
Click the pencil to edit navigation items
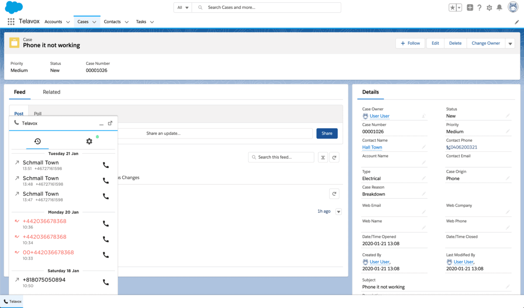click(x=517, y=22)
